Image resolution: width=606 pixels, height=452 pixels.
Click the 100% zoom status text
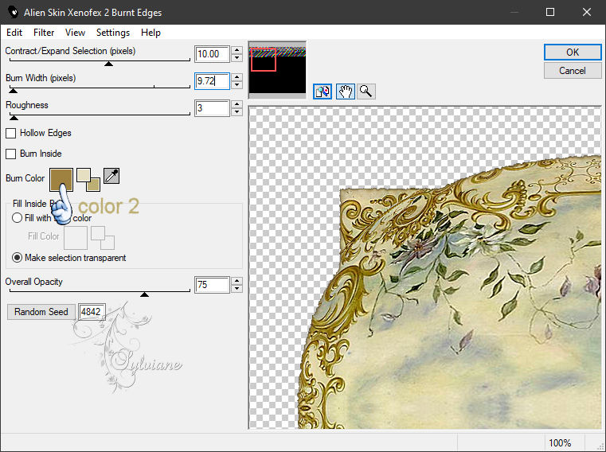point(560,442)
